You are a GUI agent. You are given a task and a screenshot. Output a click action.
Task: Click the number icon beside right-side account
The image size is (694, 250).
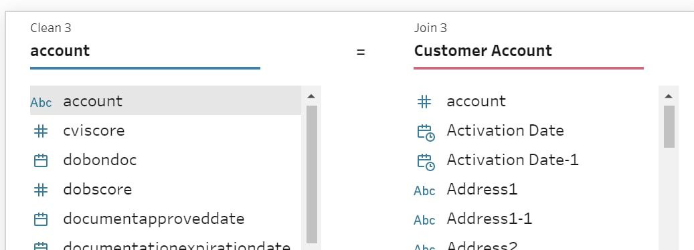(424, 102)
